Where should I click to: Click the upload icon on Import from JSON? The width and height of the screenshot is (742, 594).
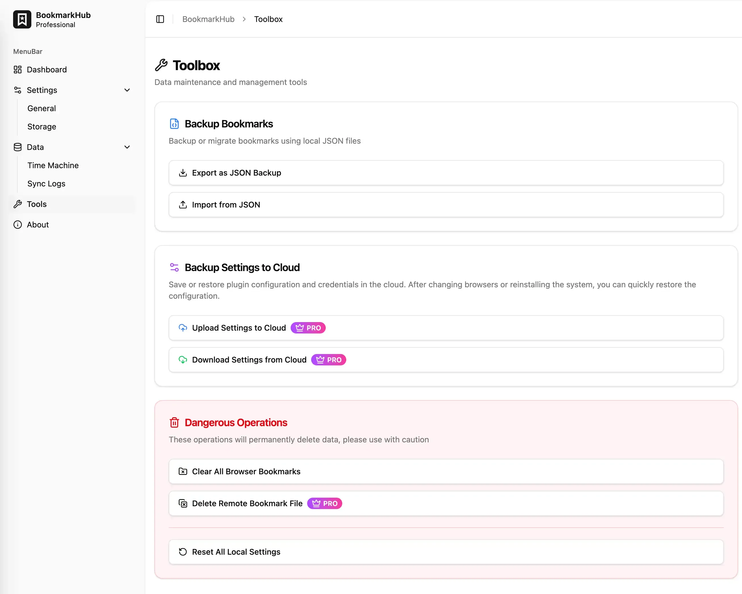coord(183,205)
